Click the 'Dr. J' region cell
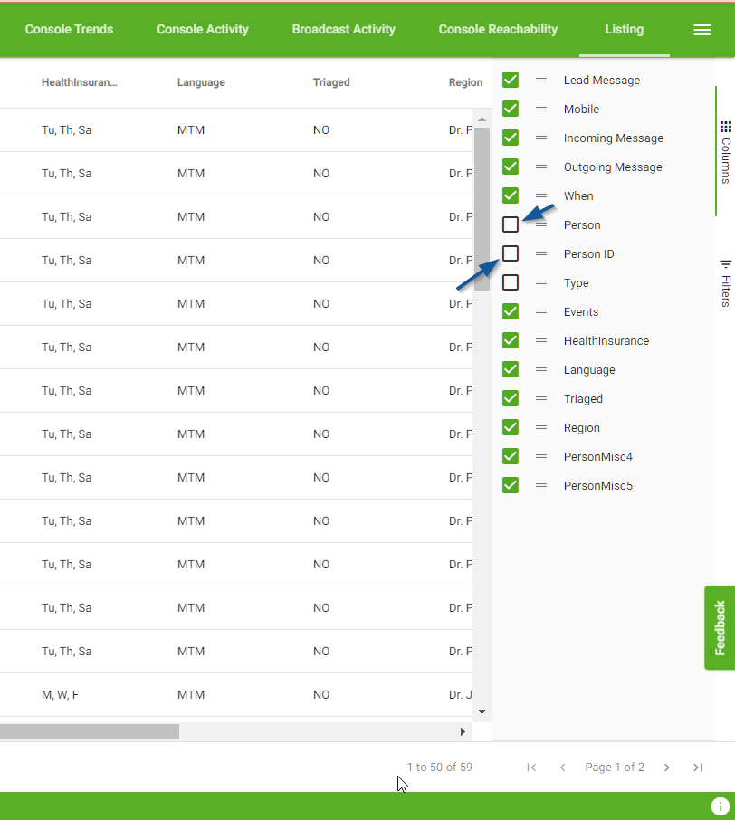 pos(461,694)
